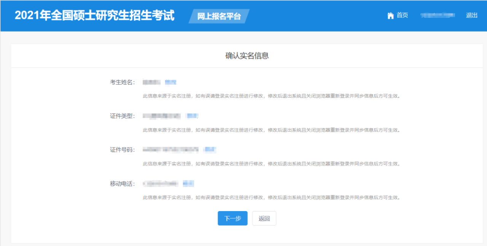Select the blurred 证件号码 value
The image size is (487, 246).
[170, 150]
